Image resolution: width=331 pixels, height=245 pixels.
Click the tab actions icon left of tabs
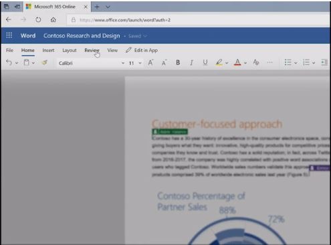coord(7,7)
